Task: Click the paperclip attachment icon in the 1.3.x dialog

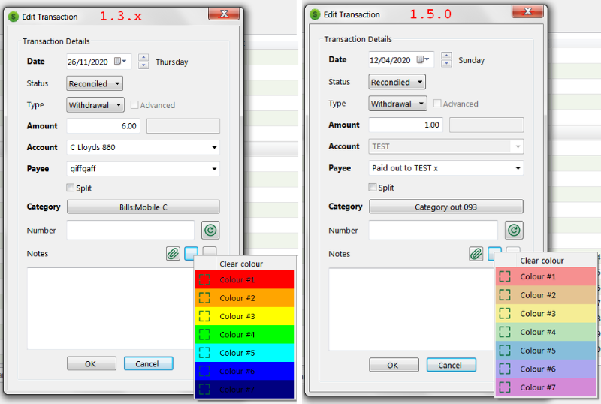Action: (174, 254)
